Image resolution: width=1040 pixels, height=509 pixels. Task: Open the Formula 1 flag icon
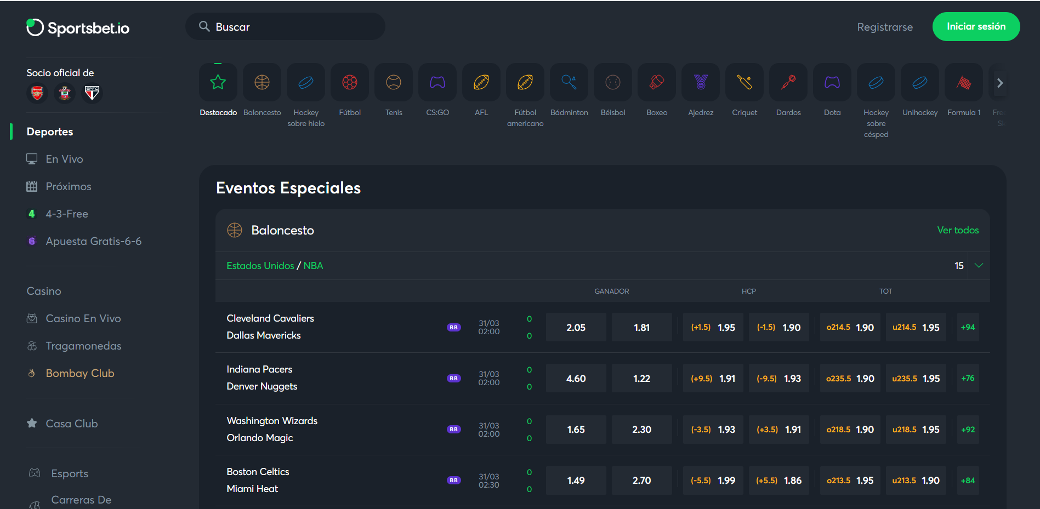pos(964,82)
